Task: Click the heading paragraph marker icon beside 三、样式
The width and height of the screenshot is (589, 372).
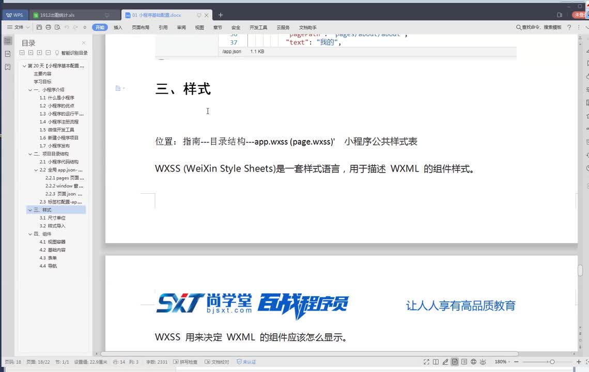Action: [118, 88]
